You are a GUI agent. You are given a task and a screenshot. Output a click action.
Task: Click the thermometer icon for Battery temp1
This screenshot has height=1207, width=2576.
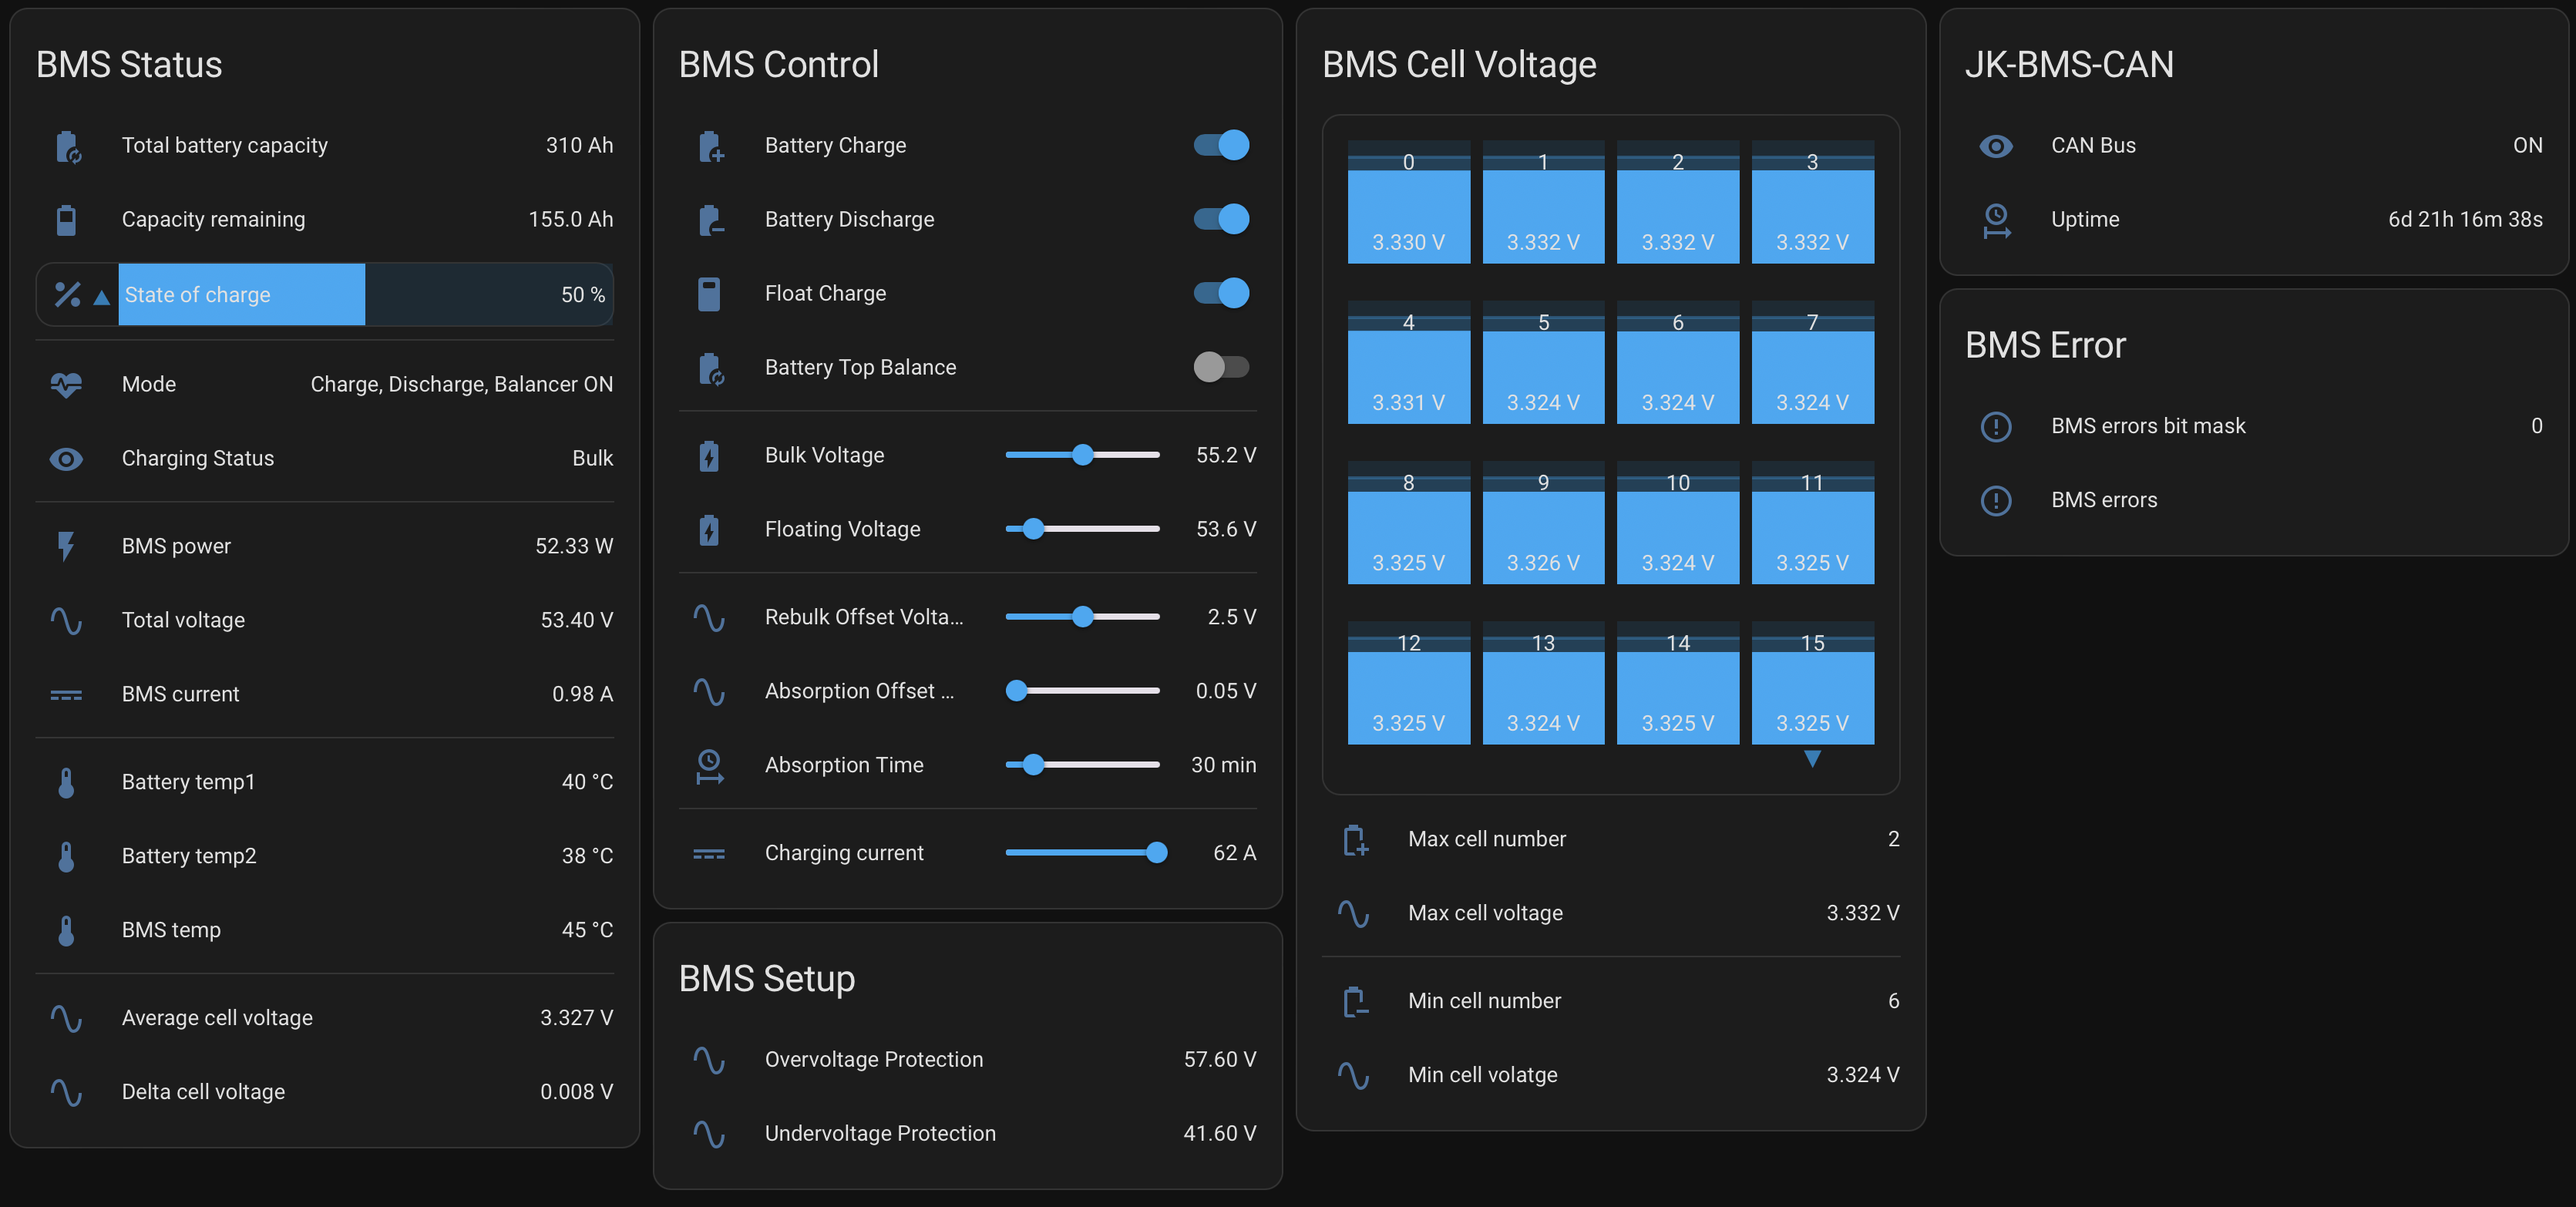pos(67,782)
